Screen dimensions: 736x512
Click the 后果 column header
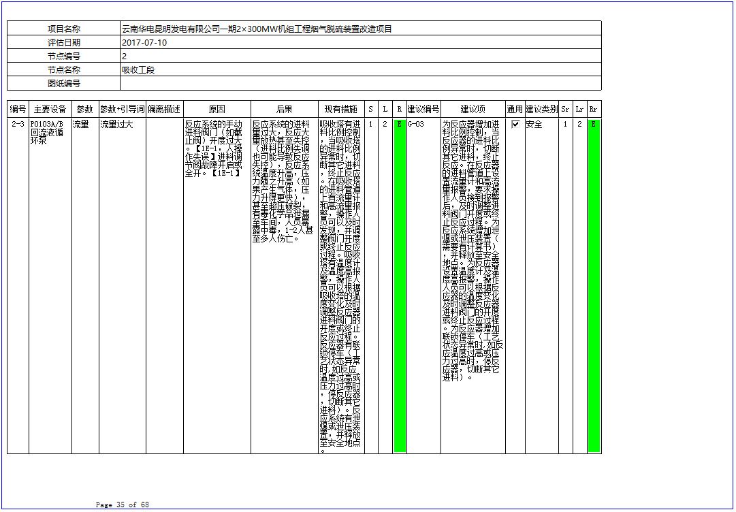click(x=285, y=109)
